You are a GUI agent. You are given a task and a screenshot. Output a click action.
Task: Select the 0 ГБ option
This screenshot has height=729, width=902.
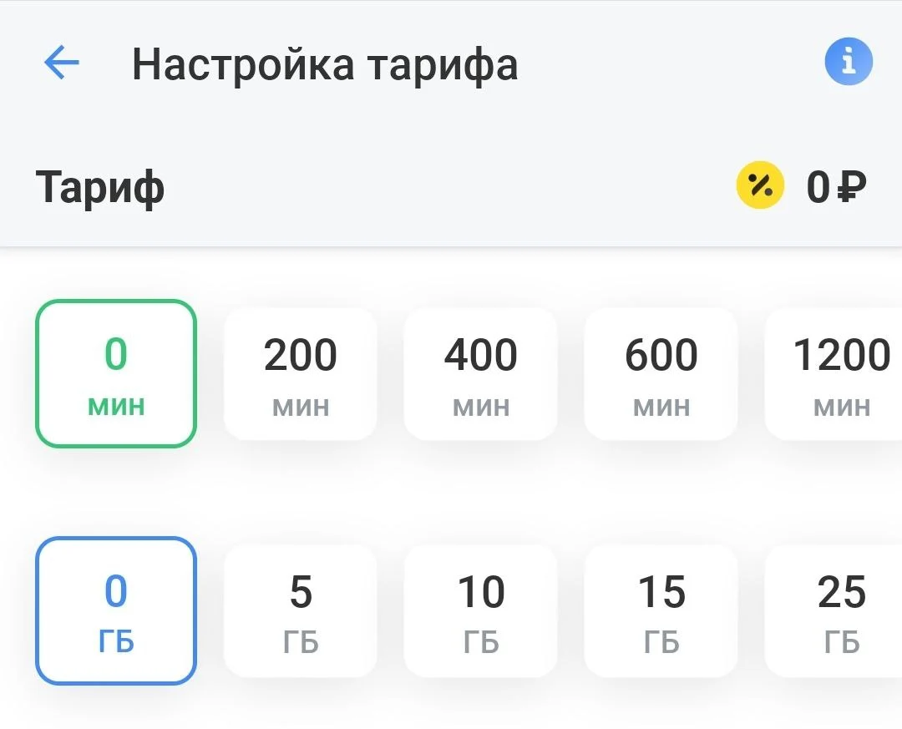pos(116,610)
